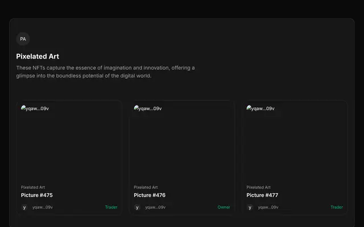
Task: Click the collection description paragraph
Action: tap(105, 72)
